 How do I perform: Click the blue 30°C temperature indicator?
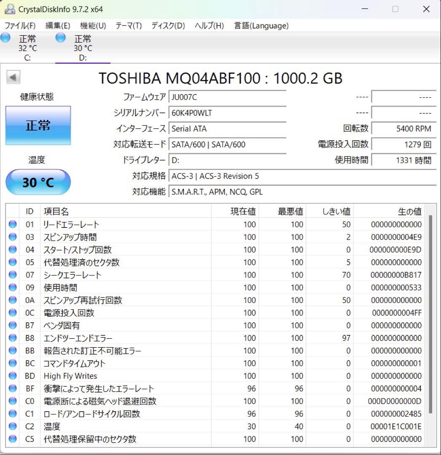pos(38,182)
